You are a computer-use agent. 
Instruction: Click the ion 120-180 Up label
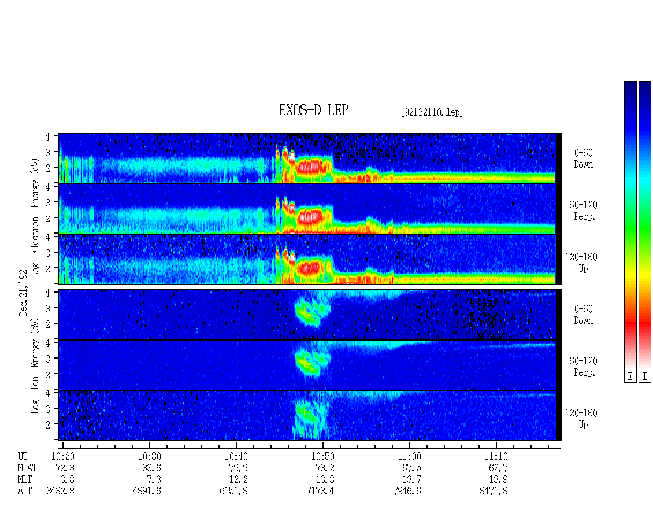point(581,419)
